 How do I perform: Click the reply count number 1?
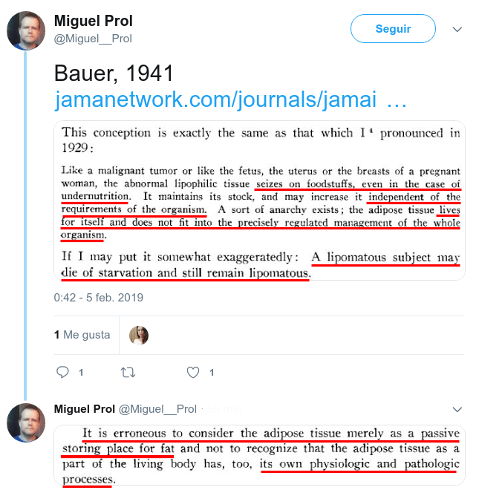tap(81, 373)
